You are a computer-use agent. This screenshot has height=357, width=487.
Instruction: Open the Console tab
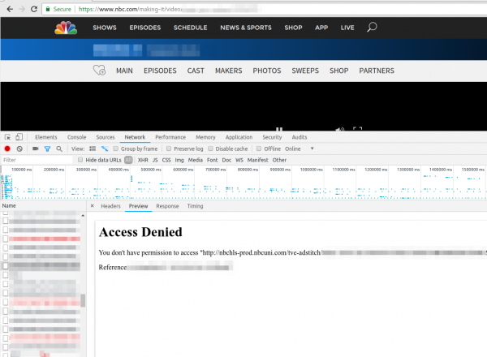pos(77,137)
